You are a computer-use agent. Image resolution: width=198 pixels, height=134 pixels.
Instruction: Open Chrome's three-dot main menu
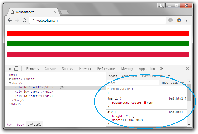(x=187, y=20)
